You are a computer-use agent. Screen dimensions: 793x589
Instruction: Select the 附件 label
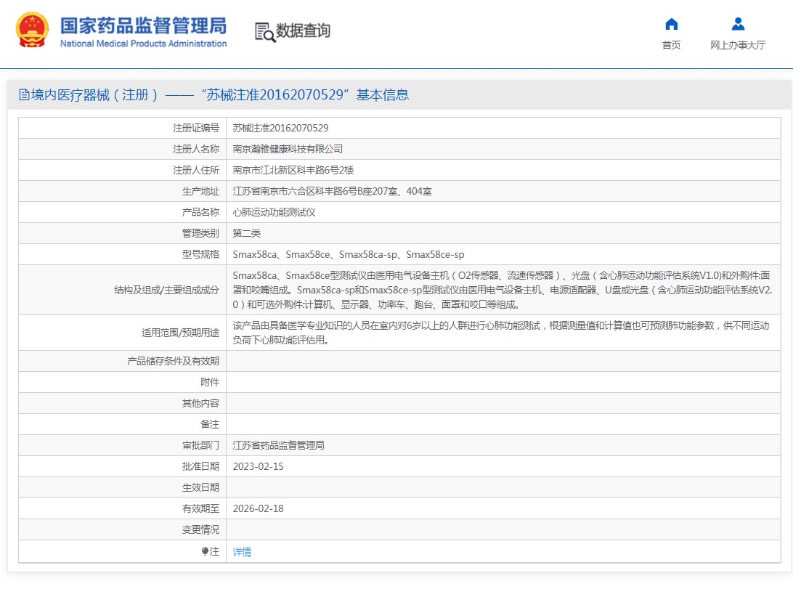point(210,382)
